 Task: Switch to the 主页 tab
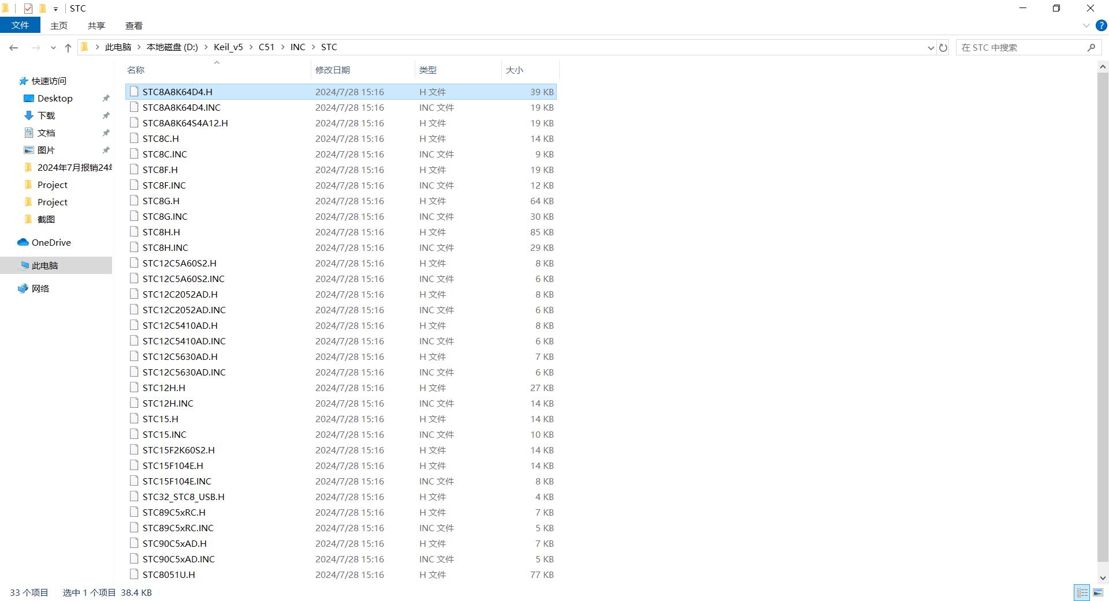tap(59, 25)
